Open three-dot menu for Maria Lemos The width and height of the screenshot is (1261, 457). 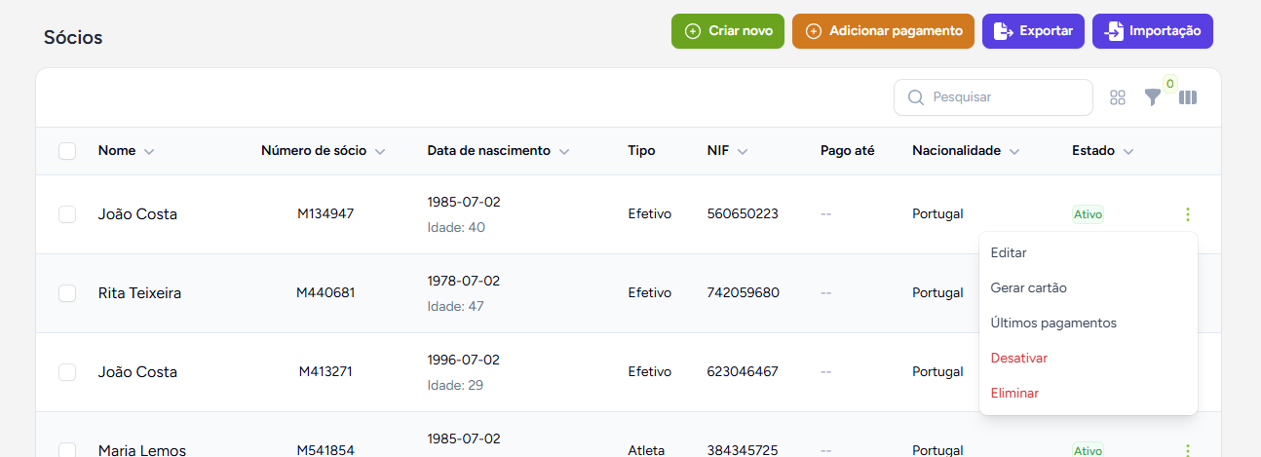[x=1187, y=450]
